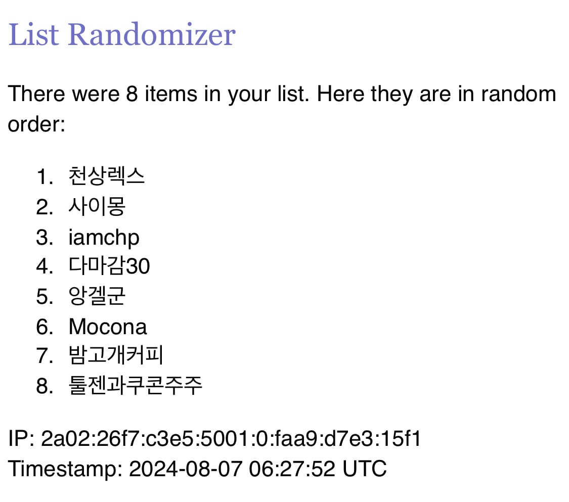Click the number 3 list marker
This screenshot has width=569, height=502.
pyautogui.click(x=45, y=238)
